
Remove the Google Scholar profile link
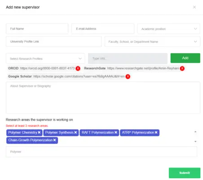128,76
